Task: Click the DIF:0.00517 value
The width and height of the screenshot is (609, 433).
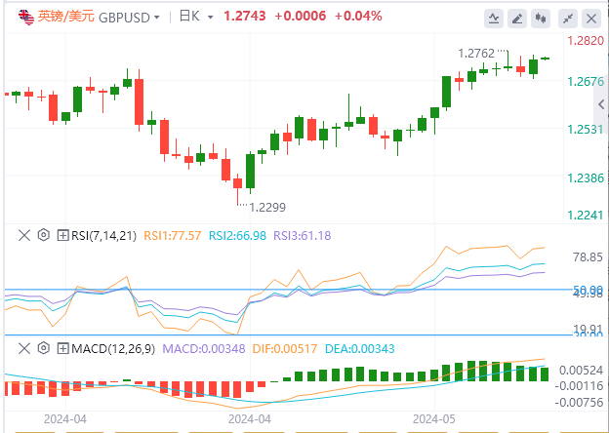Action: 285,348
